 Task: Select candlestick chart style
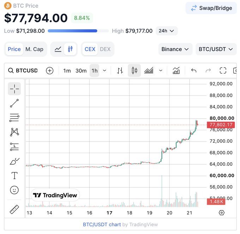(x=134, y=70)
